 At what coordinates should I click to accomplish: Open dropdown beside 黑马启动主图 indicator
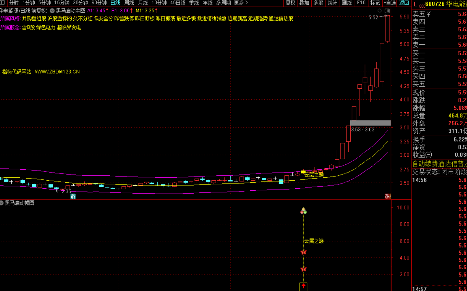52,11
